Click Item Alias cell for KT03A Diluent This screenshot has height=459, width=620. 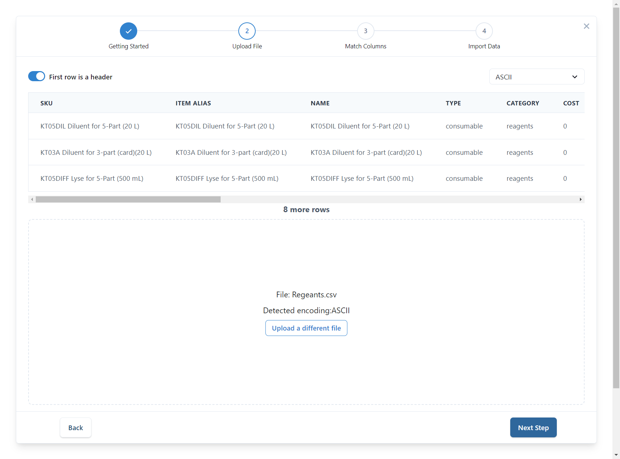point(231,152)
